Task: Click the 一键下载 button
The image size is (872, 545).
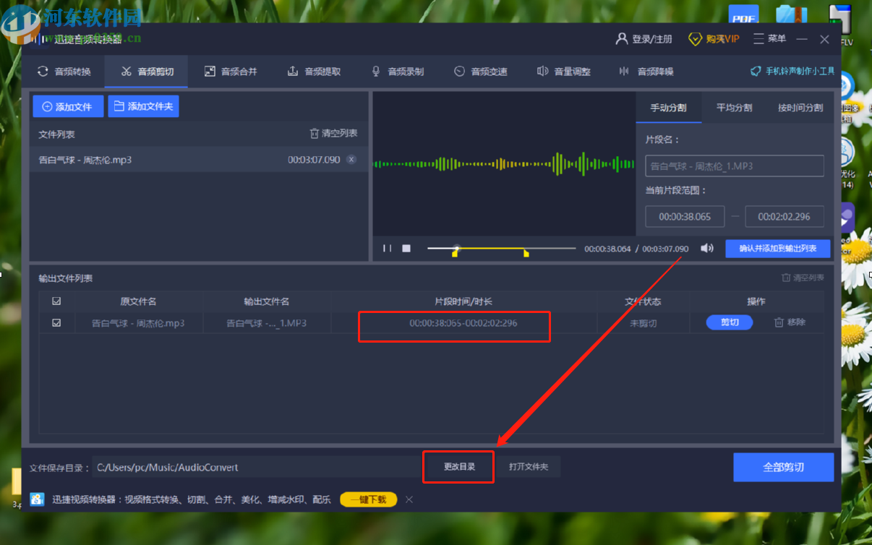Action: 368,499
